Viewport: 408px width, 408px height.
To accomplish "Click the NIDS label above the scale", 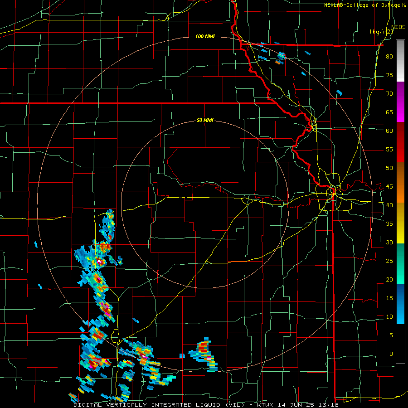I will [398, 27].
